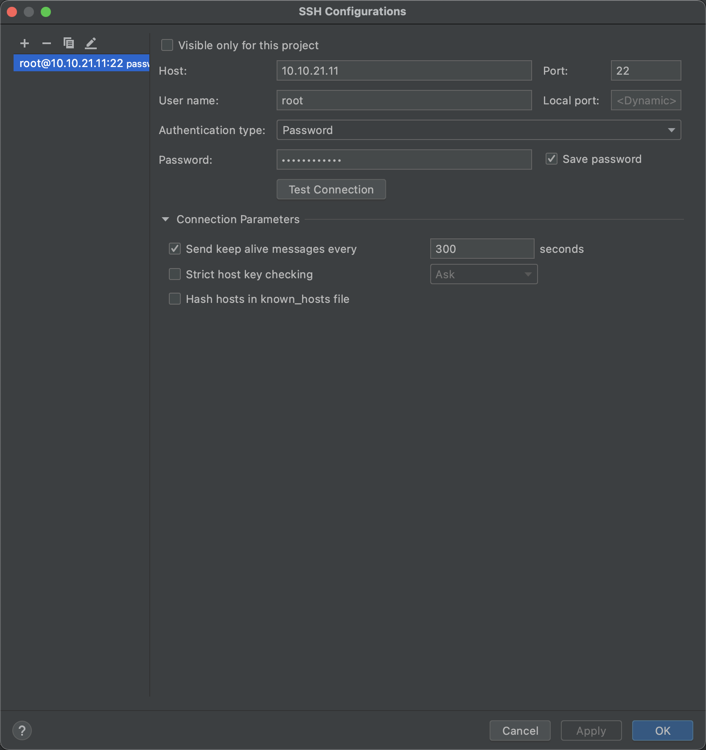Viewport: 706px width, 750px height.
Task: Add a new SSH configuration
Action: (25, 43)
